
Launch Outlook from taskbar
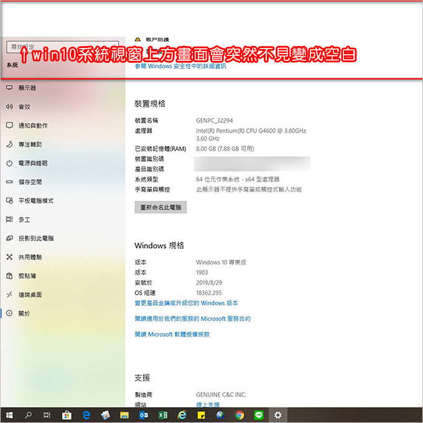pyautogui.click(x=144, y=415)
